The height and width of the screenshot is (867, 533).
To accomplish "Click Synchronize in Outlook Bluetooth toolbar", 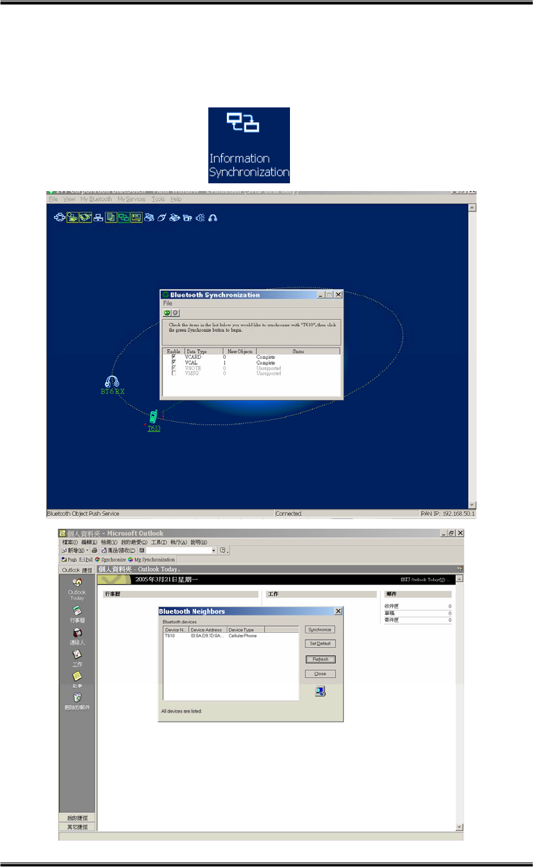I will [111, 560].
